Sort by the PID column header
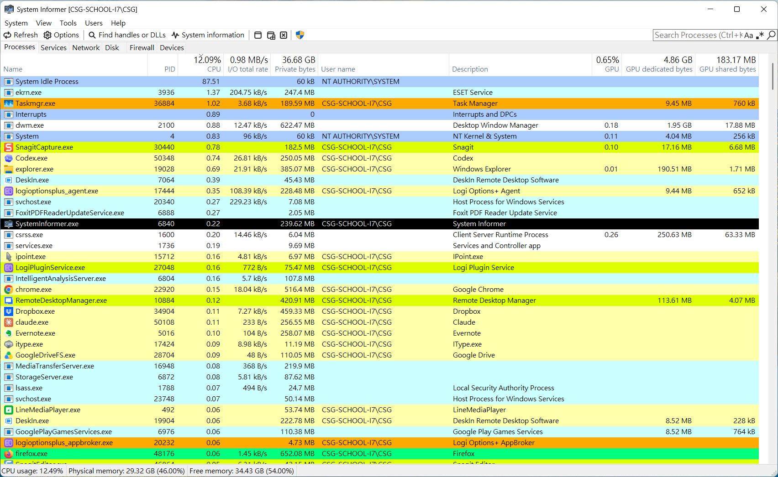 163,64
